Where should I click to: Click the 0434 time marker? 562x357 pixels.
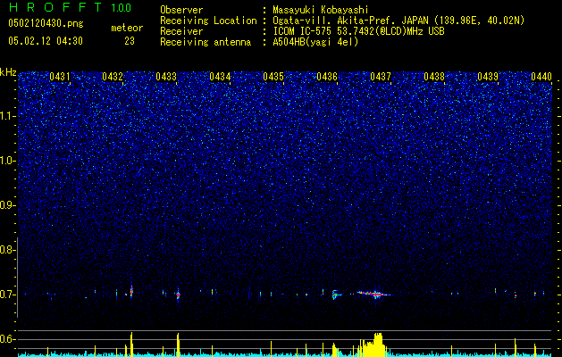(220, 76)
